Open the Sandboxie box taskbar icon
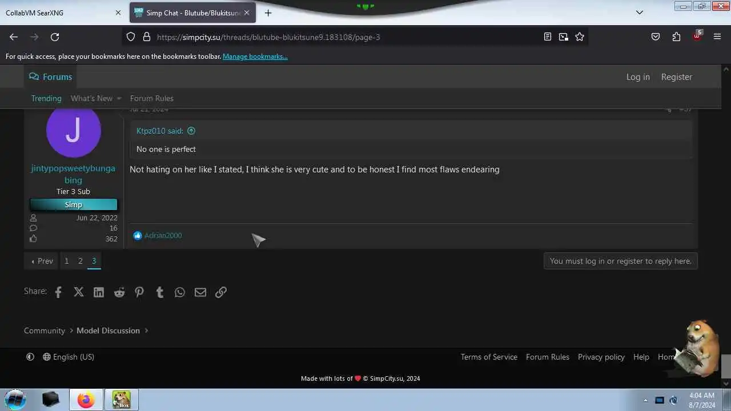Viewport: 731px width, 411px height. tap(121, 400)
